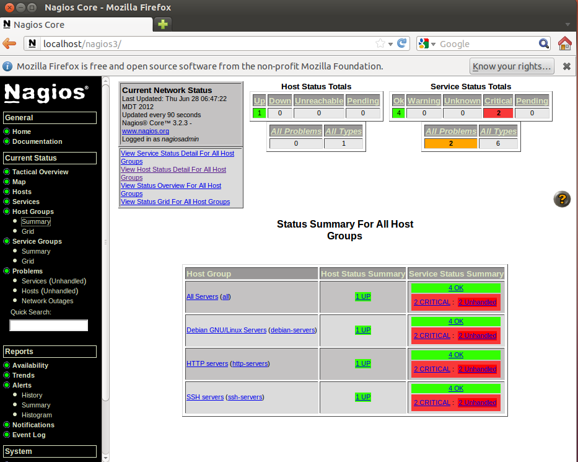Open Notifications report
The image size is (578, 462).
point(33,425)
